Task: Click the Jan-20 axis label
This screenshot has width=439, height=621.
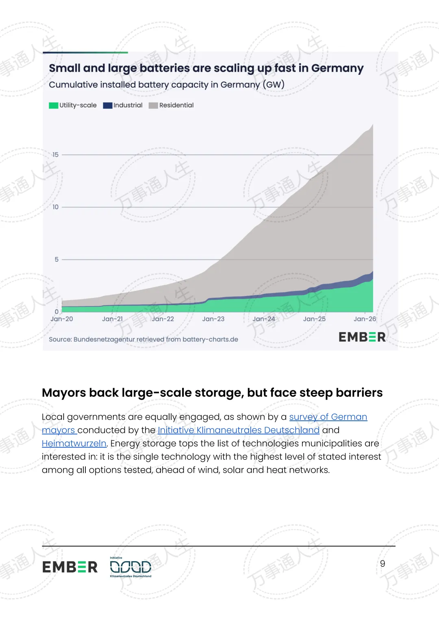Action: pyautogui.click(x=62, y=319)
